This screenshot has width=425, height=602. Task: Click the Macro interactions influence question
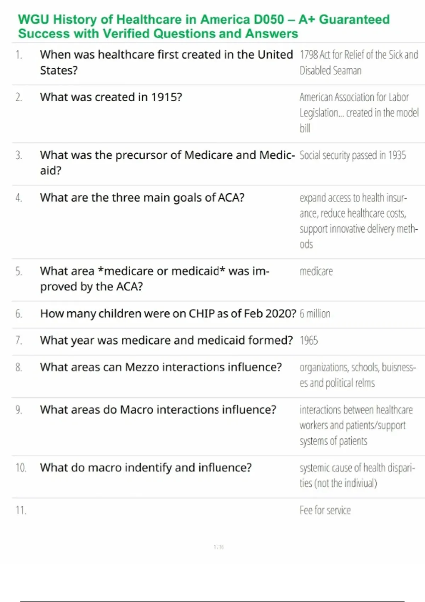(x=158, y=410)
